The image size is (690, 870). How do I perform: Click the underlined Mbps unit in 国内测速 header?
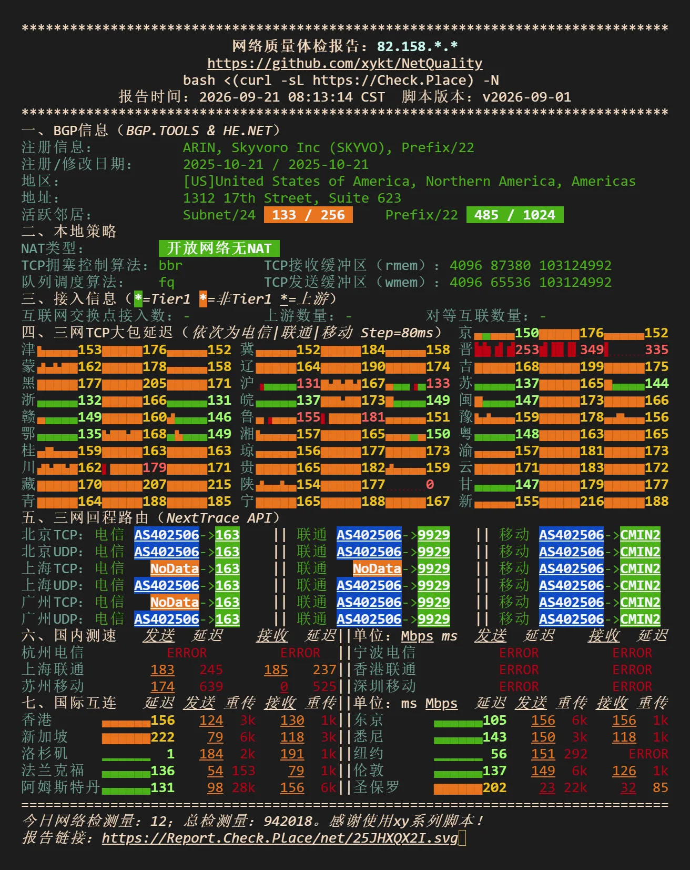pyautogui.click(x=417, y=636)
